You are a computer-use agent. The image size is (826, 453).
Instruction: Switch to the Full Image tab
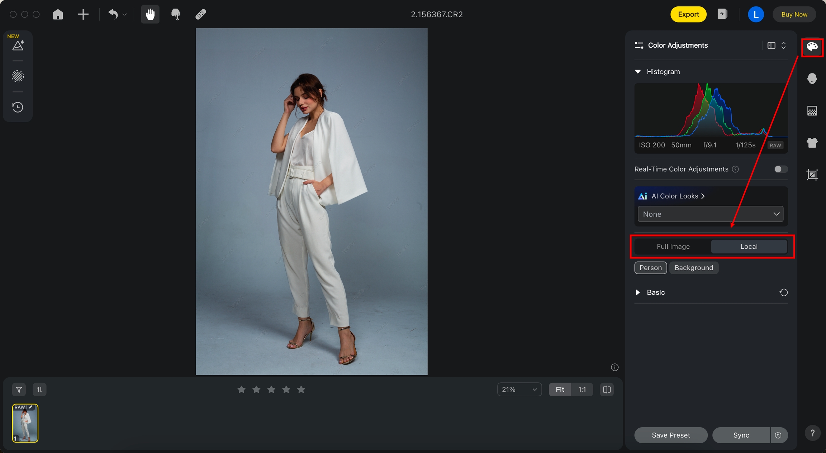click(x=673, y=247)
